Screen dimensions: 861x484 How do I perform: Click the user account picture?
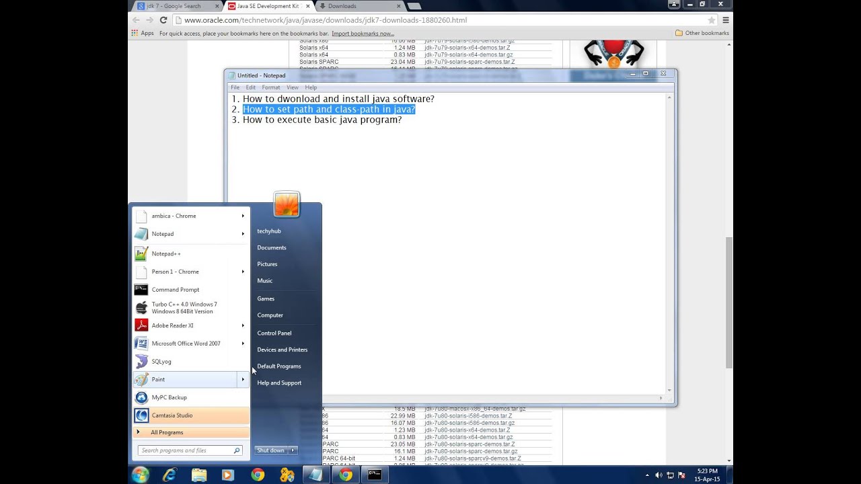point(287,204)
